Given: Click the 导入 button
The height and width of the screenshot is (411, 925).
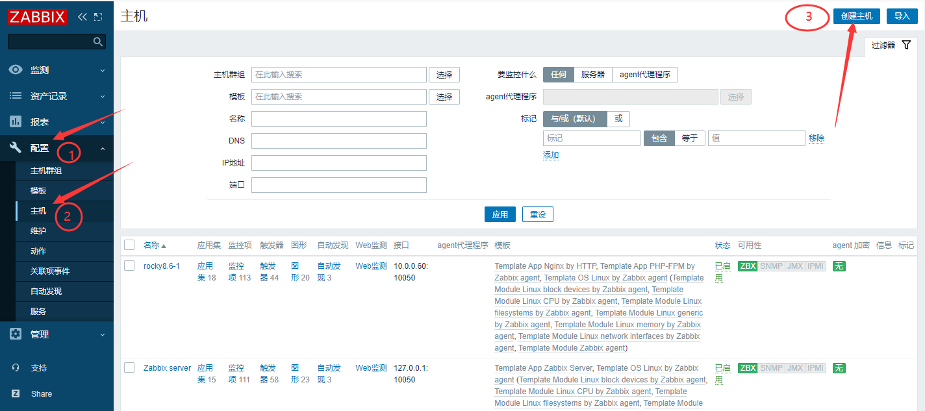Looking at the screenshot, I should pos(902,16).
